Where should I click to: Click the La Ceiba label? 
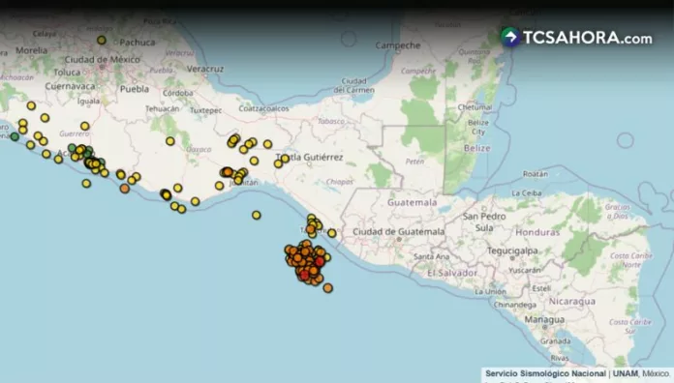[x=527, y=193]
